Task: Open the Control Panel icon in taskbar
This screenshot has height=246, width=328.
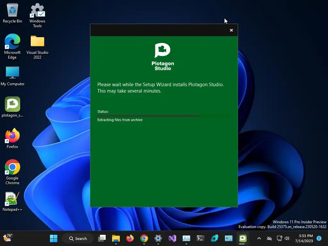Action: (228, 238)
